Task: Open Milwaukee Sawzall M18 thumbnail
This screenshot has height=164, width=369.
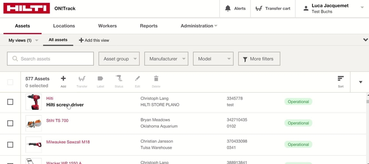Action: tap(34, 144)
